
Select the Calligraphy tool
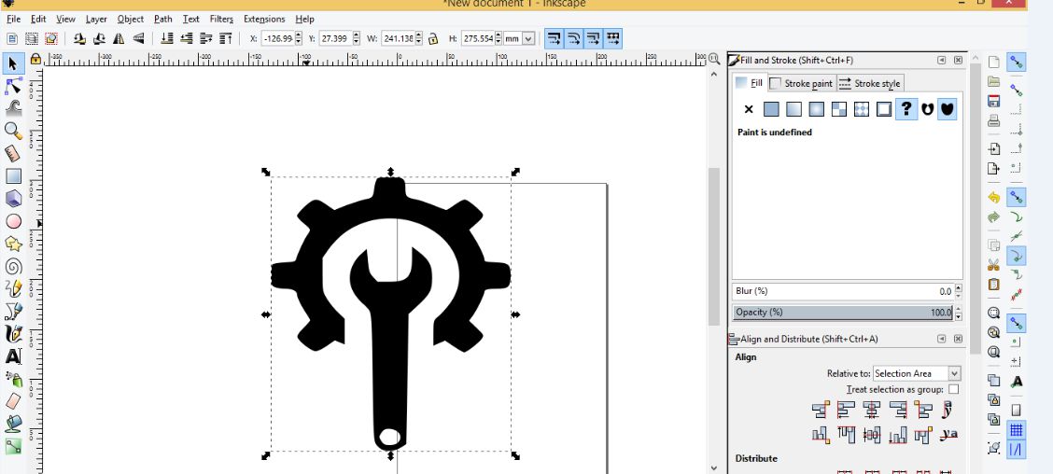pyautogui.click(x=13, y=334)
